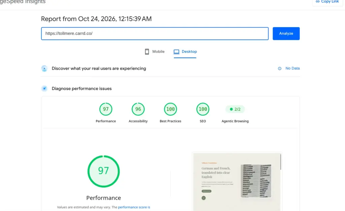Click 'Report from Oct 24, 2026' heading
Image resolution: width=345 pixels, height=211 pixels.
tap(96, 19)
